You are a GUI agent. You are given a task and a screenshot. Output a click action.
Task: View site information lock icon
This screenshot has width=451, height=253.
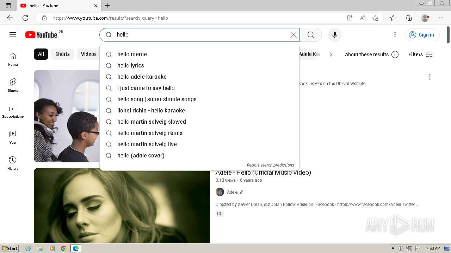[x=44, y=18]
